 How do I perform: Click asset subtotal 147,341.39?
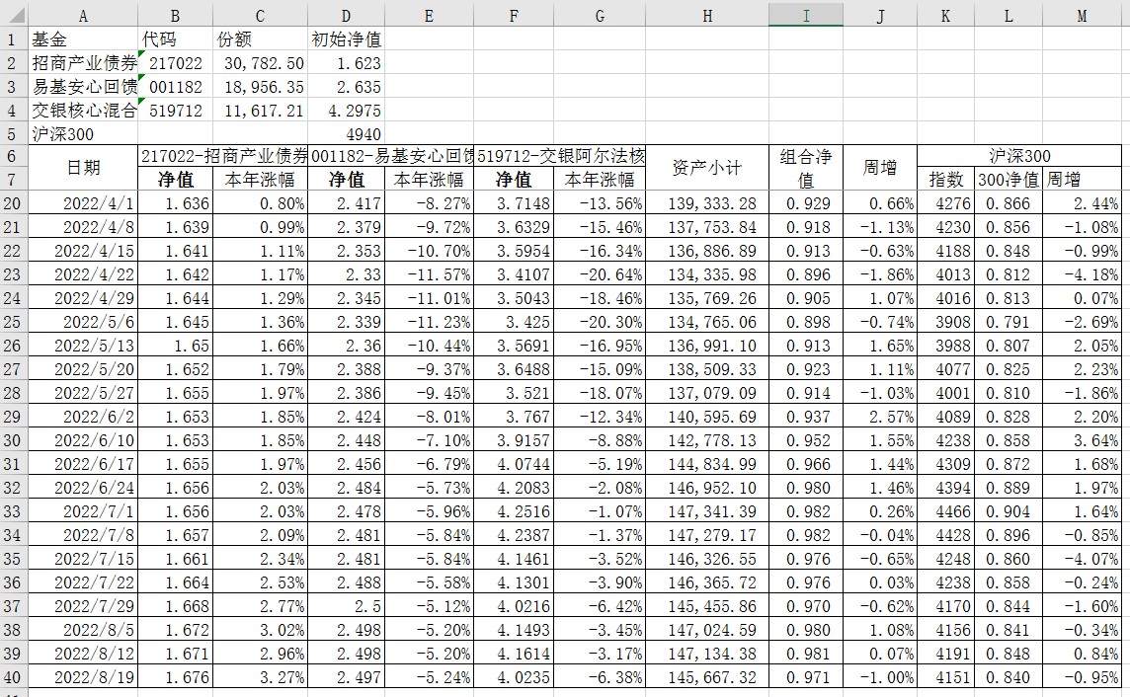[707, 511]
